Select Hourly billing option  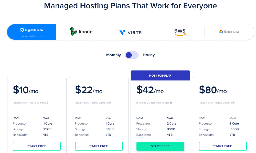[148, 55]
